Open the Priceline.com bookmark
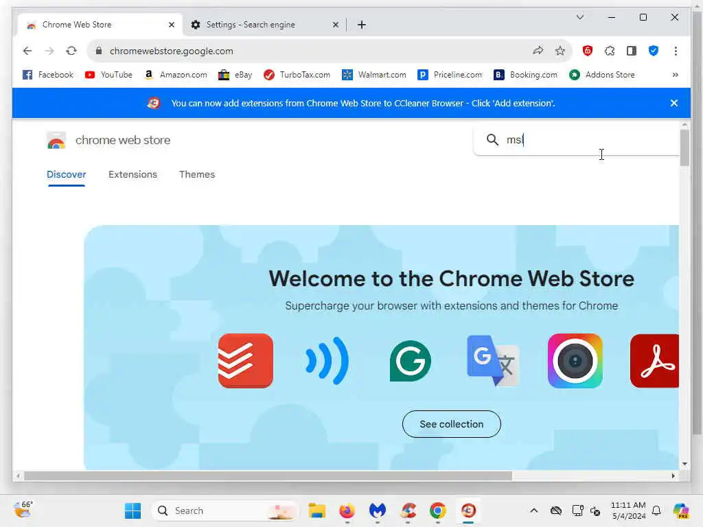Screen dimensions: 703x527 [x=450, y=75]
